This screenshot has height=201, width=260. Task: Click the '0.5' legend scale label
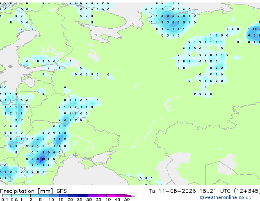[14, 199]
